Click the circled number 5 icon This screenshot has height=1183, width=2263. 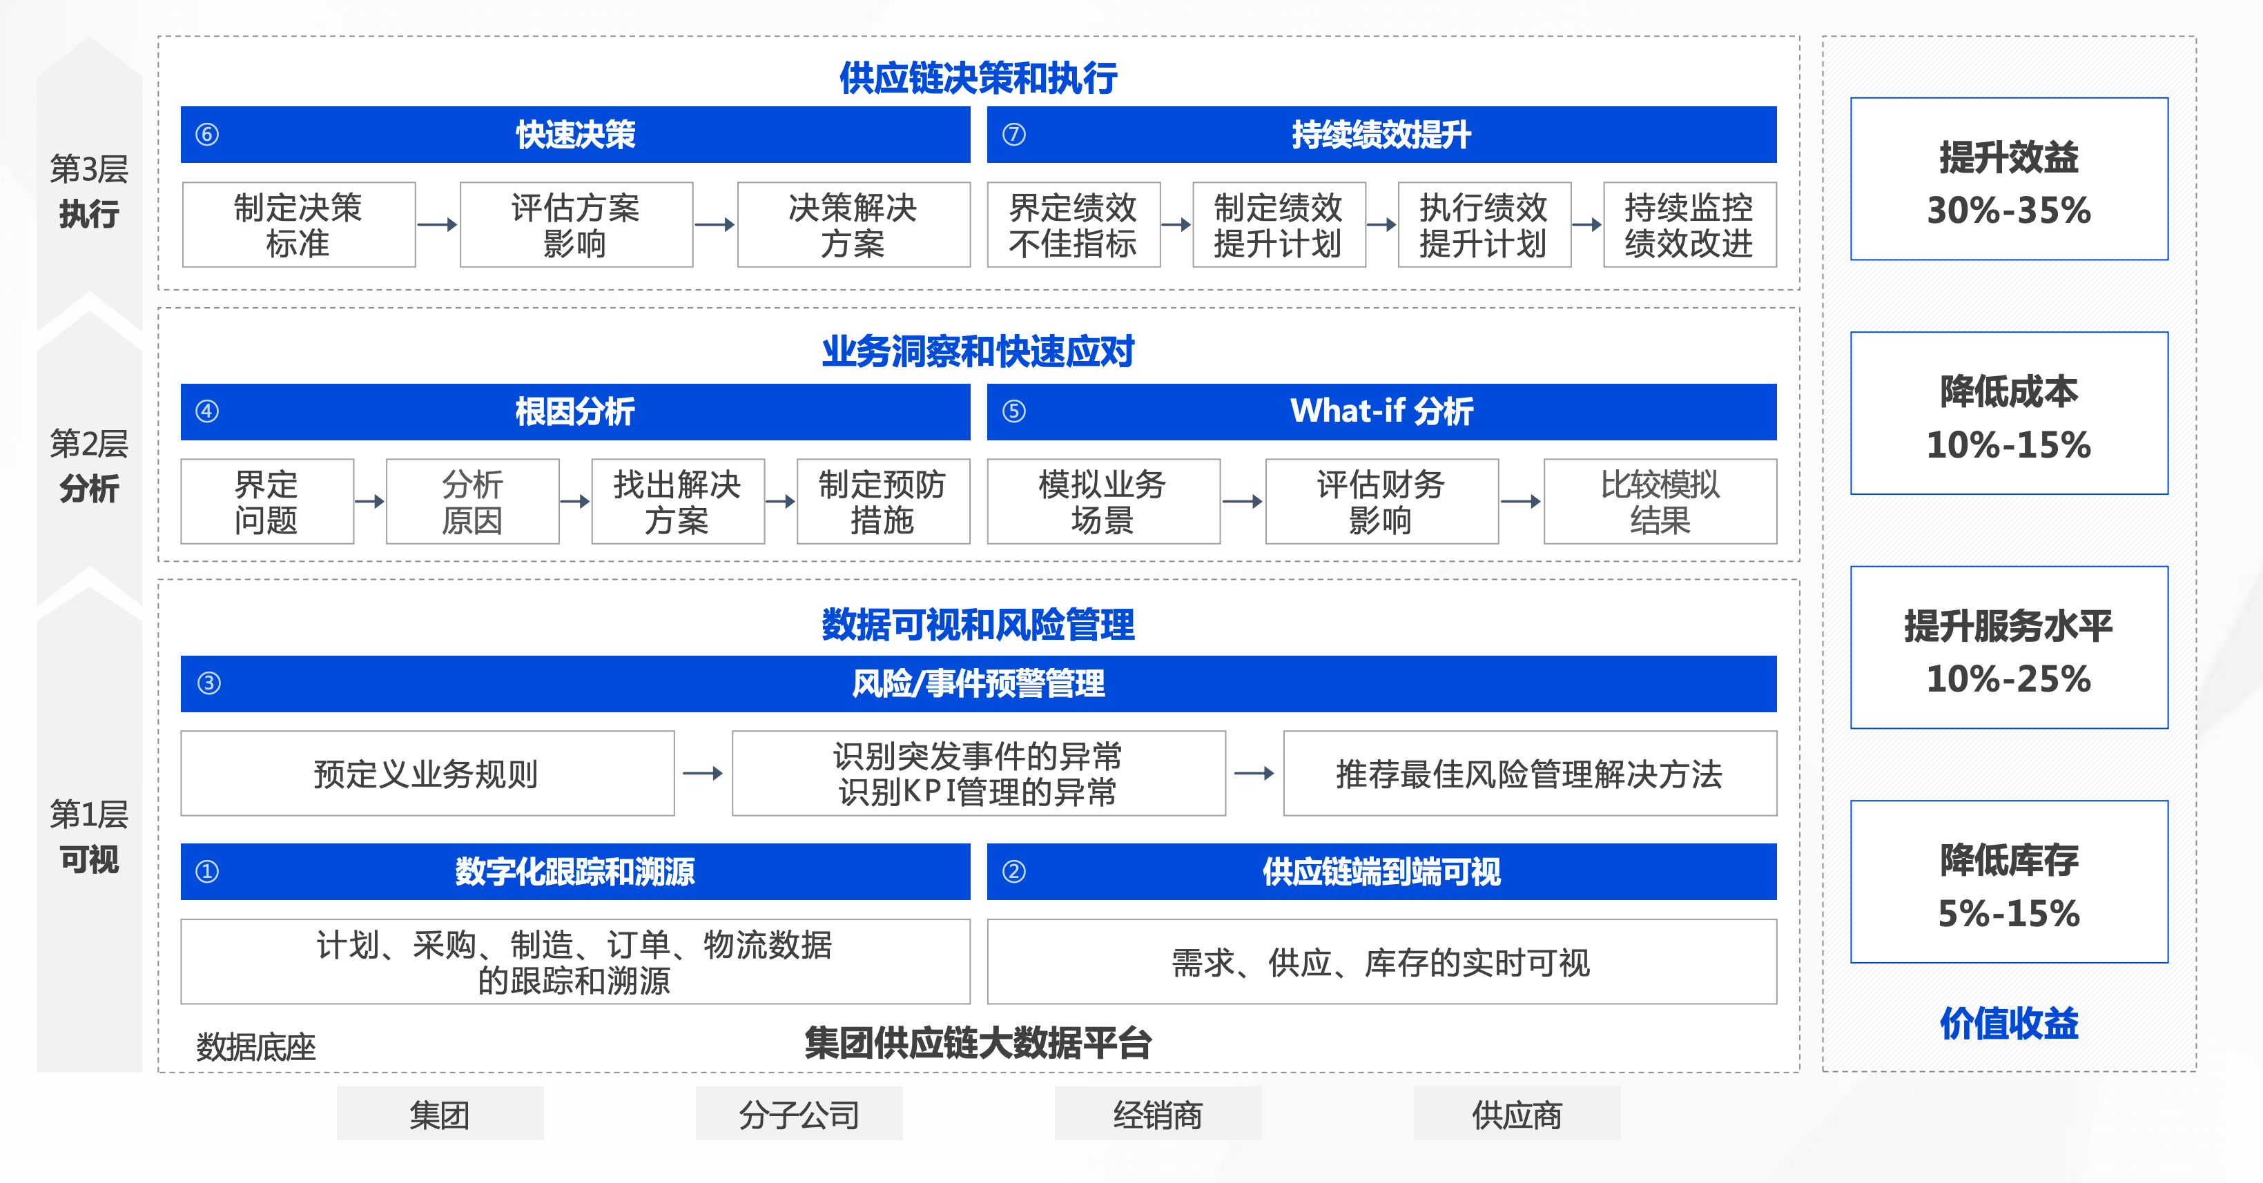(1013, 411)
